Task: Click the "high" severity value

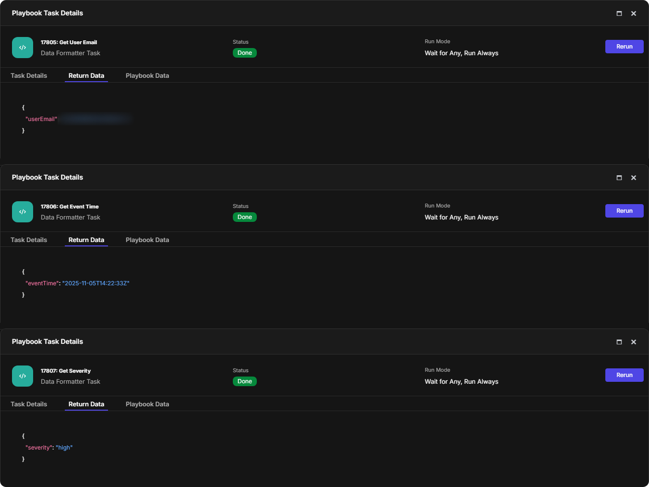Action: (x=64, y=448)
